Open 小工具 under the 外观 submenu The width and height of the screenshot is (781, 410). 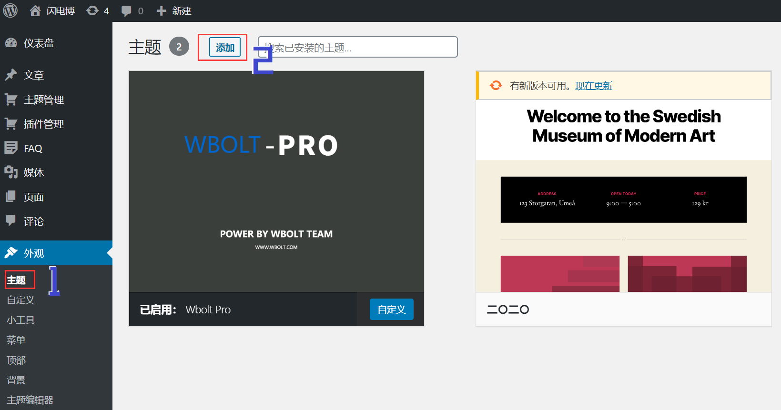coord(21,320)
